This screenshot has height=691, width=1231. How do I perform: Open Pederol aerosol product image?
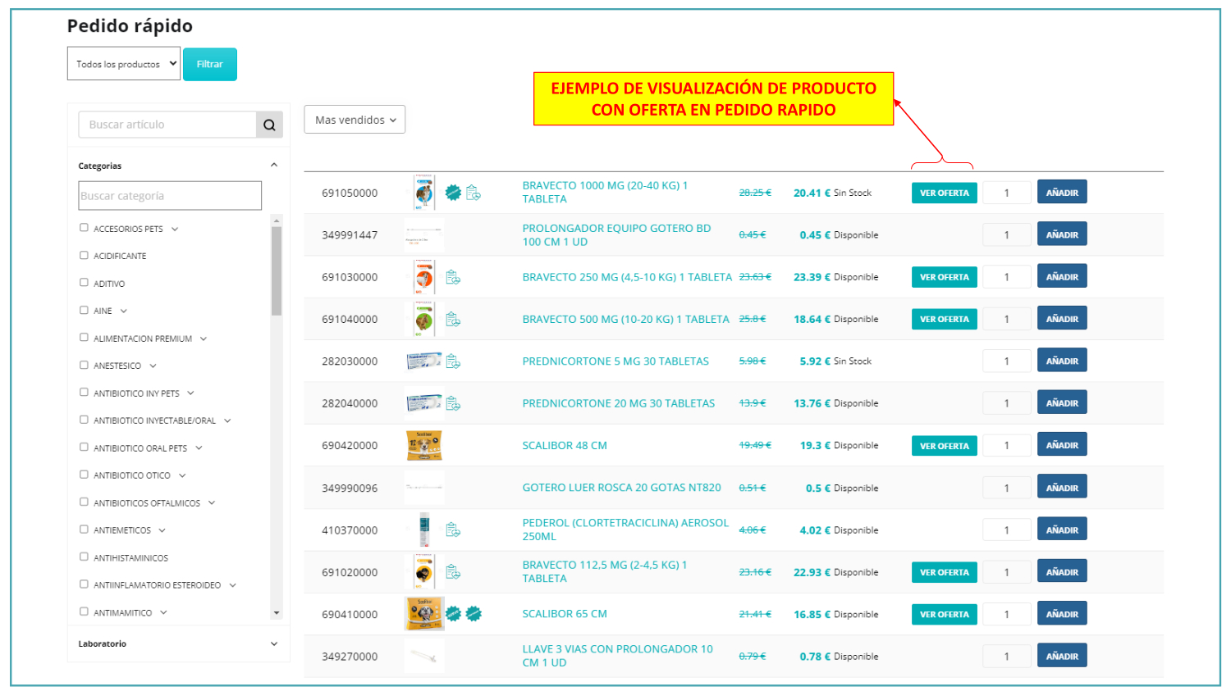pyautogui.click(x=424, y=530)
